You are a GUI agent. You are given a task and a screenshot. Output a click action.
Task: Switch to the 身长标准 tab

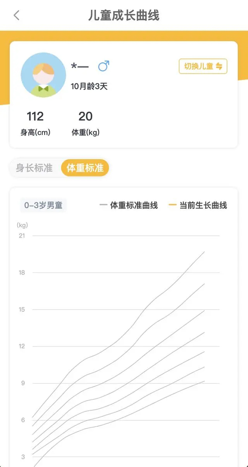click(x=35, y=168)
